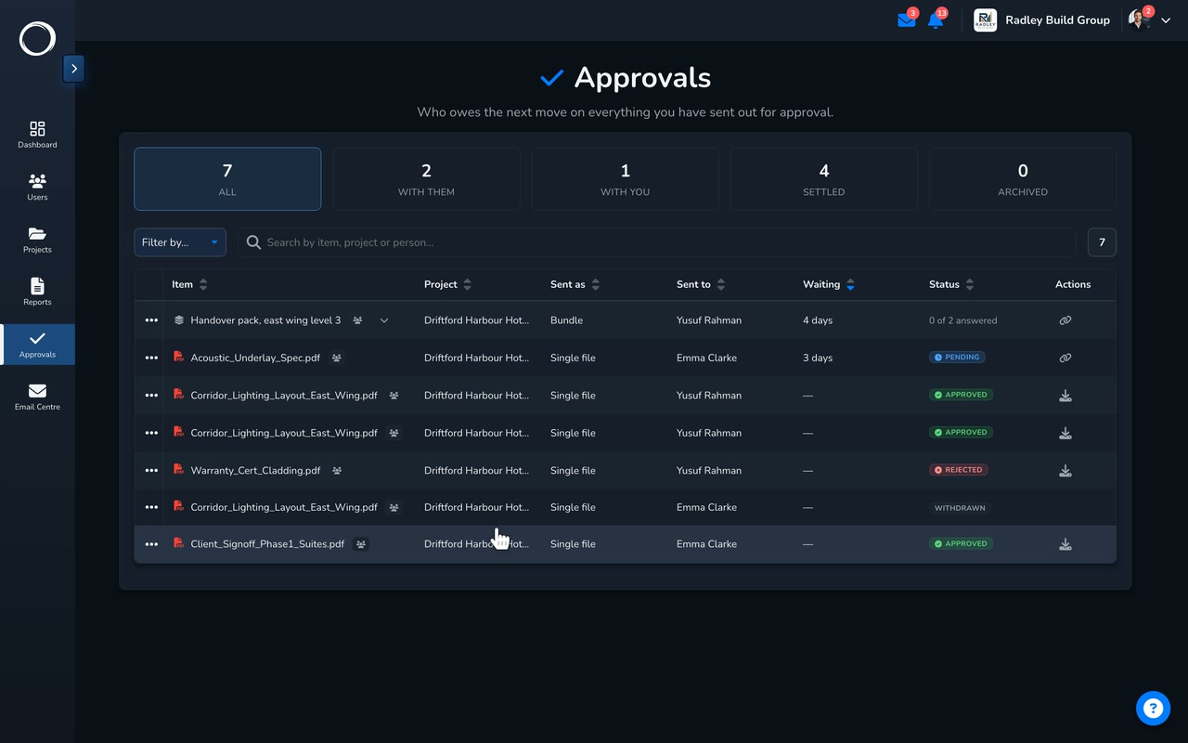Sort by the Item column
Viewport: 1188px width, 743px height.
point(189,284)
